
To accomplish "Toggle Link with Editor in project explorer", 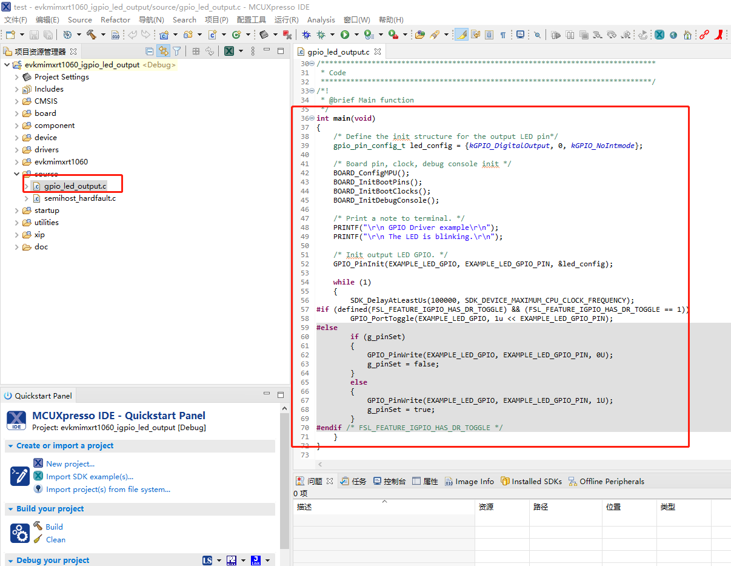I will [163, 52].
